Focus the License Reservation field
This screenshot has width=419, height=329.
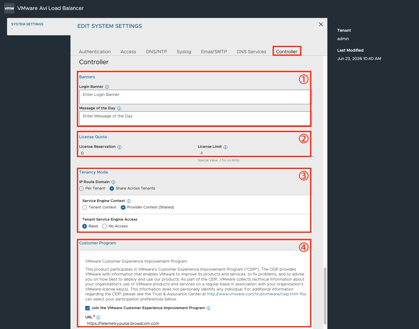click(137, 153)
